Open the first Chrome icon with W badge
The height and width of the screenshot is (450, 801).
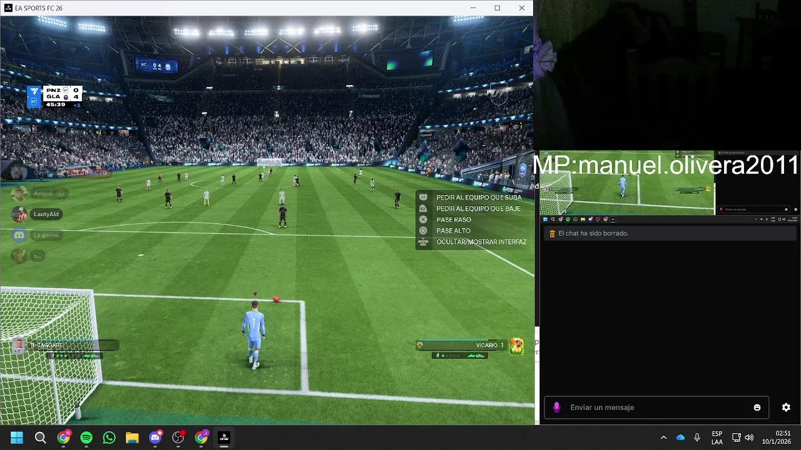point(63,437)
